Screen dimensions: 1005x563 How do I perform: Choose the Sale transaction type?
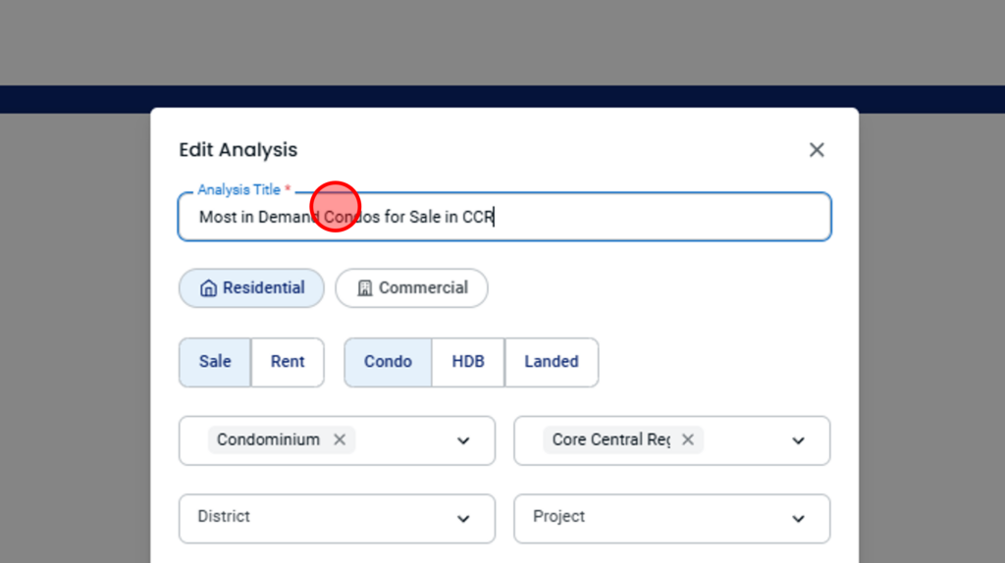click(x=215, y=362)
